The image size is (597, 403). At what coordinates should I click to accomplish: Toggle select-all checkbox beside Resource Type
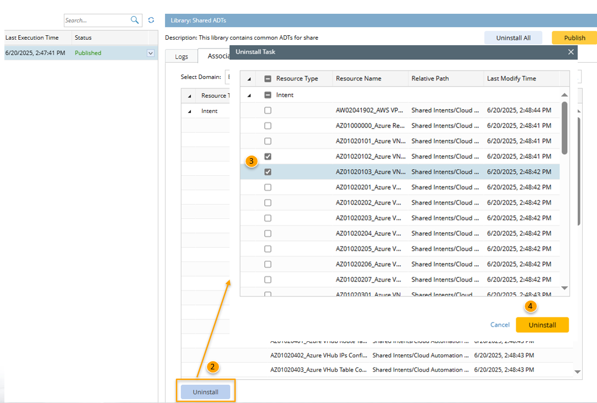(268, 79)
